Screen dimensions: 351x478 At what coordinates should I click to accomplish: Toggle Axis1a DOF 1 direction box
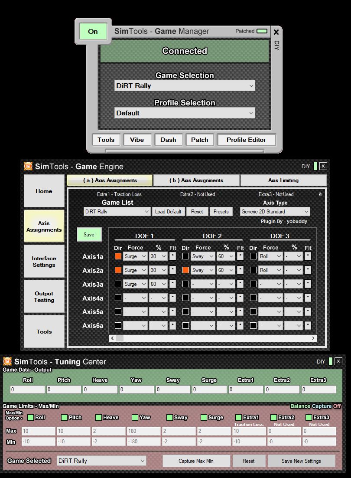click(118, 256)
